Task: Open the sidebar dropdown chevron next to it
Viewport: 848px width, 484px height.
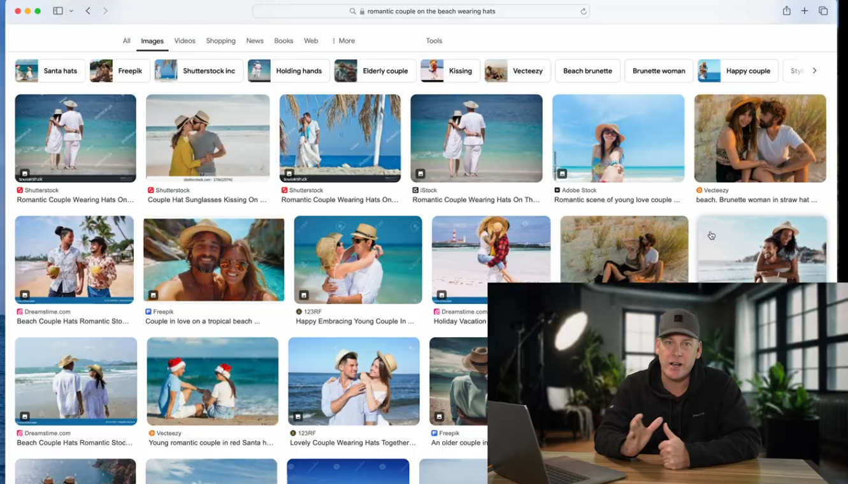Action: [x=71, y=11]
